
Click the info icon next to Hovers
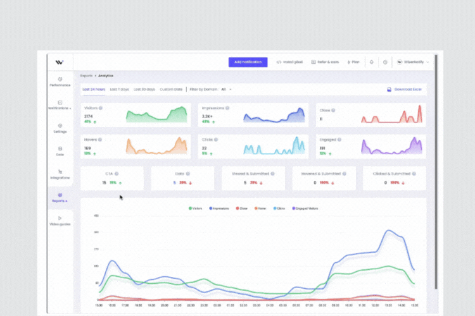tap(100, 140)
